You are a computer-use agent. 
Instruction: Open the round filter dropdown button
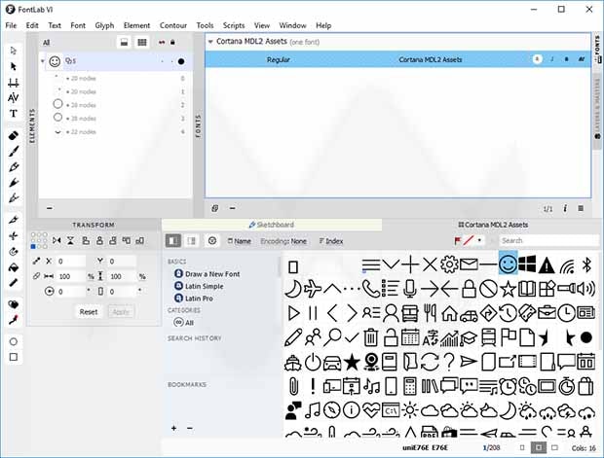211,241
